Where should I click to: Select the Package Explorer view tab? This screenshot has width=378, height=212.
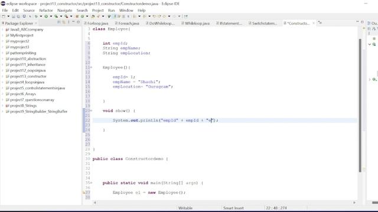(x=19, y=24)
